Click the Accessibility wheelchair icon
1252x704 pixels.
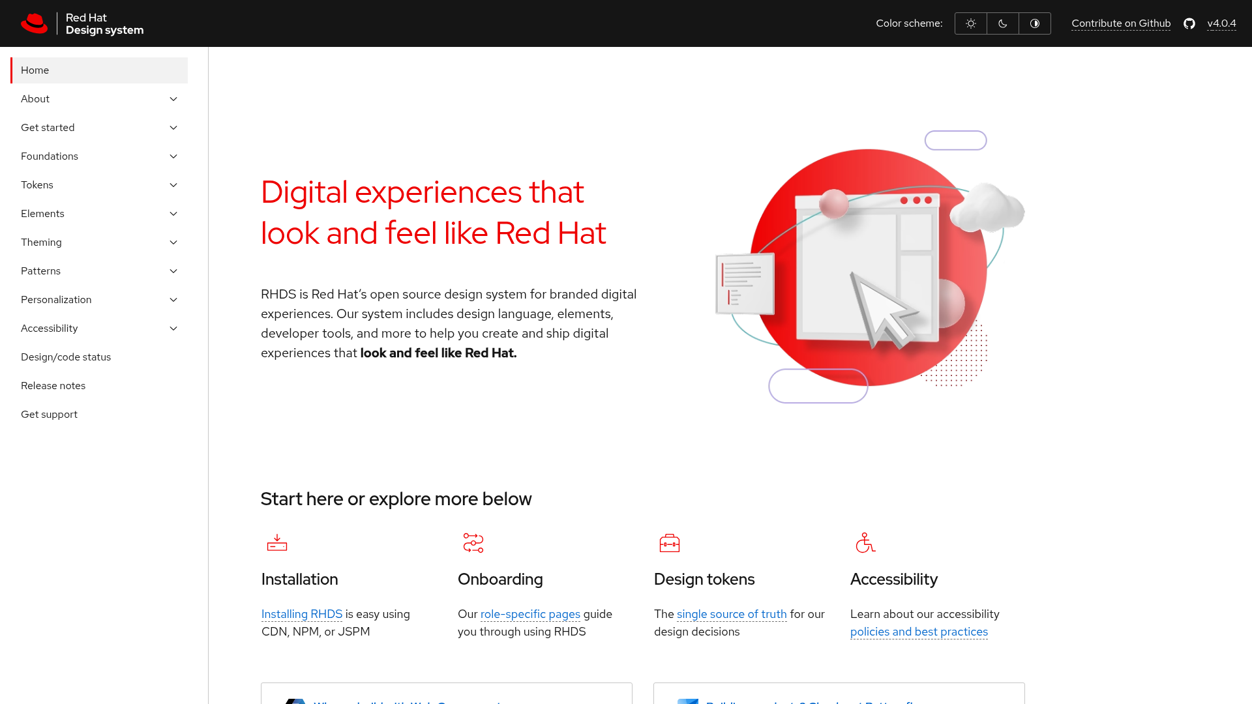tap(865, 542)
